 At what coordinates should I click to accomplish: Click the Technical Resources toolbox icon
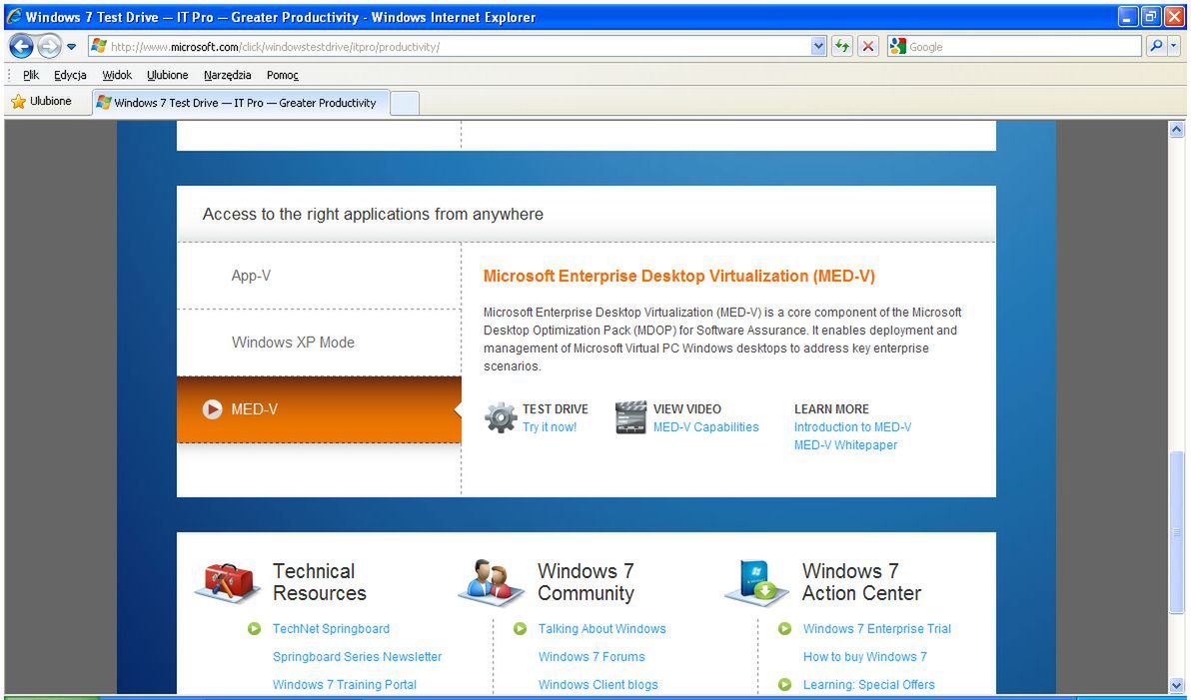228,582
